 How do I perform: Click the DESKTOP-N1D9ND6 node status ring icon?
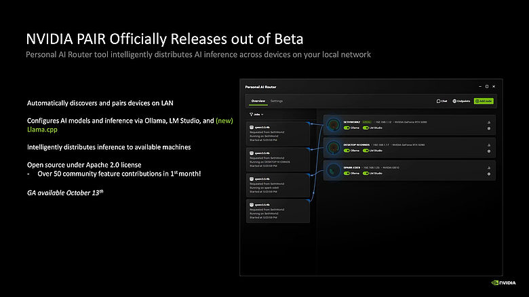(x=333, y=148)
